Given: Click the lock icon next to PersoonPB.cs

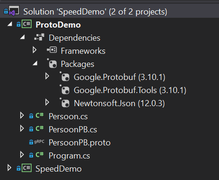Looking at the screenshot, I should pyautogui.click(x=31, y=129).
